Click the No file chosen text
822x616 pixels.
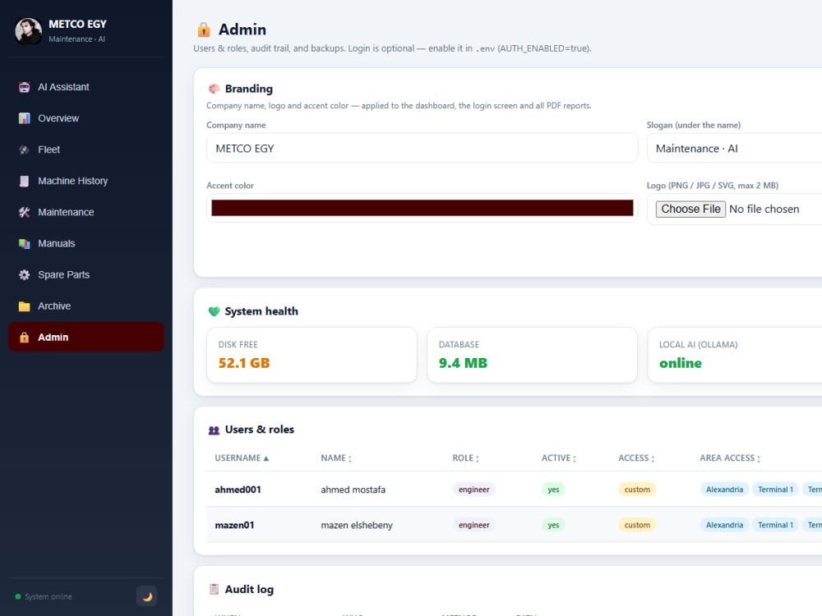(764, 209)
